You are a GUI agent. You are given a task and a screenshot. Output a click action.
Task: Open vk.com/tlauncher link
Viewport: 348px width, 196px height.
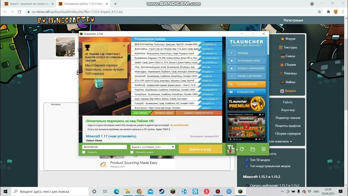pos(179,125)
